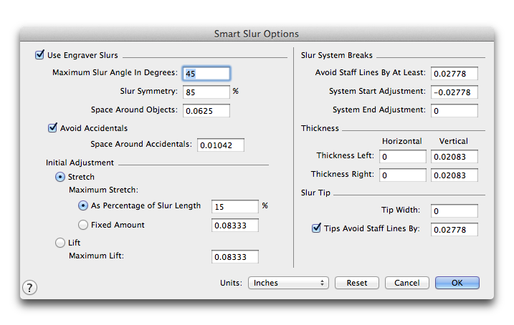Image resolution: width=514 pixels, height=325 pixels.
Task: Toggle the Use Engraver Slurs checkbox
Action: click(39, 54)
